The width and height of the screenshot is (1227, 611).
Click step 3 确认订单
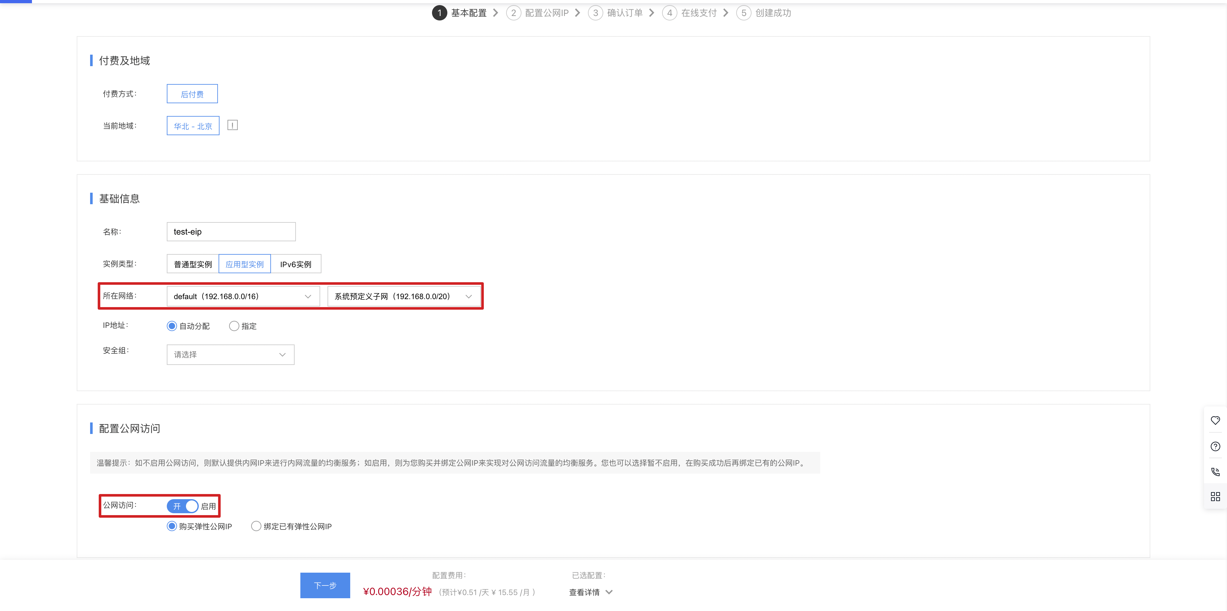point(615,13)
